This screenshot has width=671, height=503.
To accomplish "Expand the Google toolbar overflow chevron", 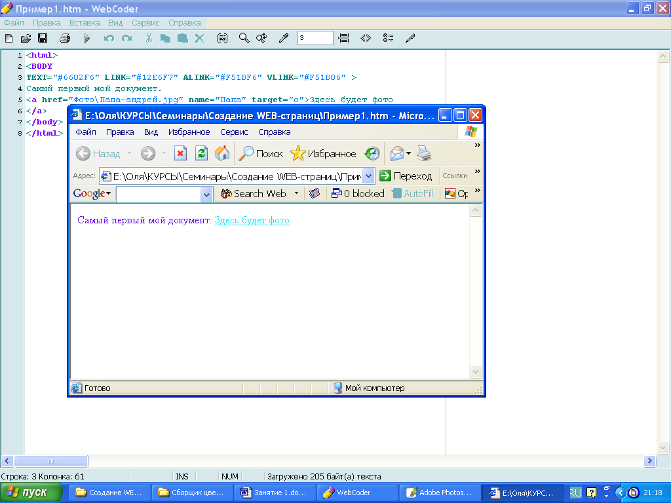I will [x=478, y=191].
